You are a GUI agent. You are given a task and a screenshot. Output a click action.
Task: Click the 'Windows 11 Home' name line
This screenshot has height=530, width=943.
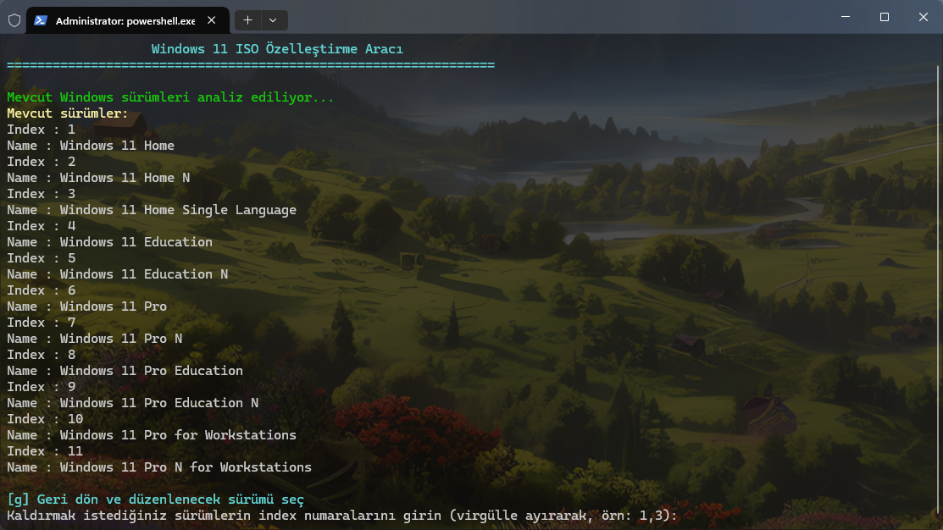click(x=91, y=146)
